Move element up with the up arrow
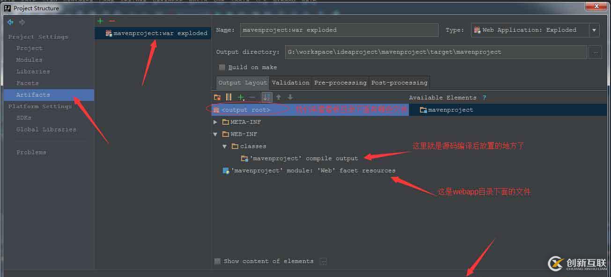The image size is (611, 277). tap(279, 97)
